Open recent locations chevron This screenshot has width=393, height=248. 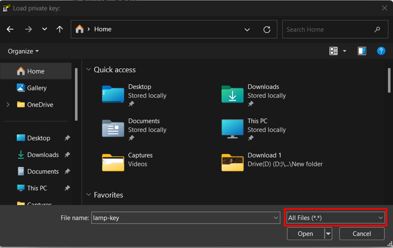pos(45,29)
